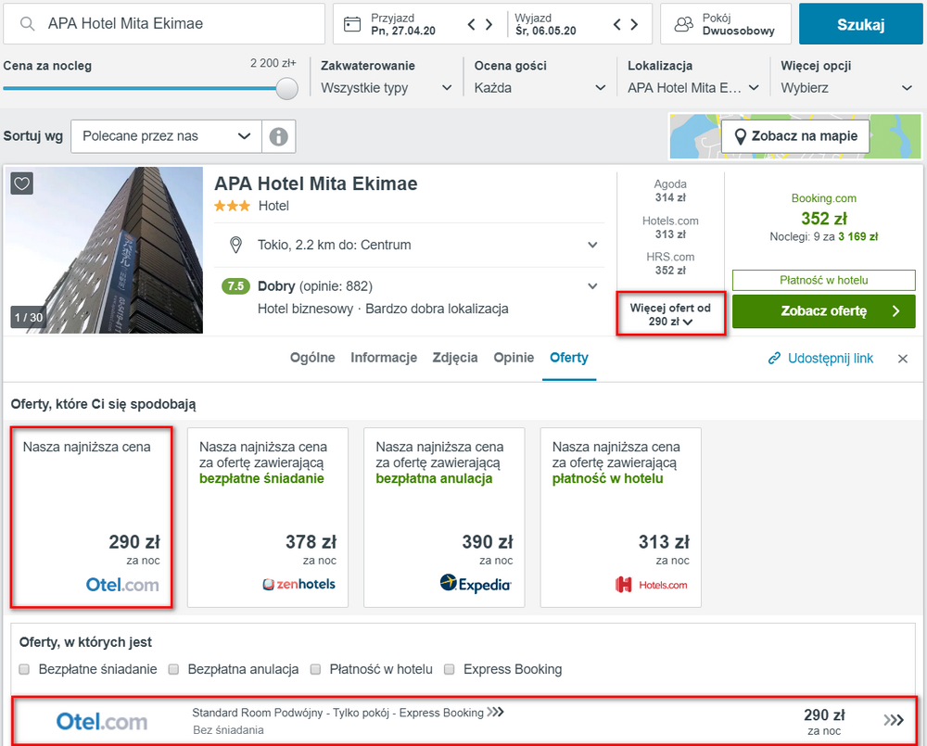The image size is (927, 746).
Task: Click the 290 zł price in offer row
Action: click(x=824, y=715)
